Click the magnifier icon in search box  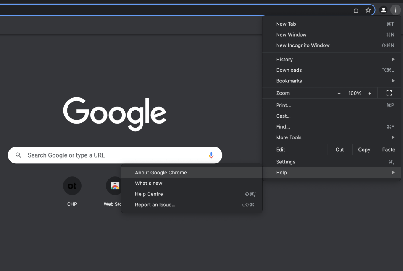click(x=18, y=155)
